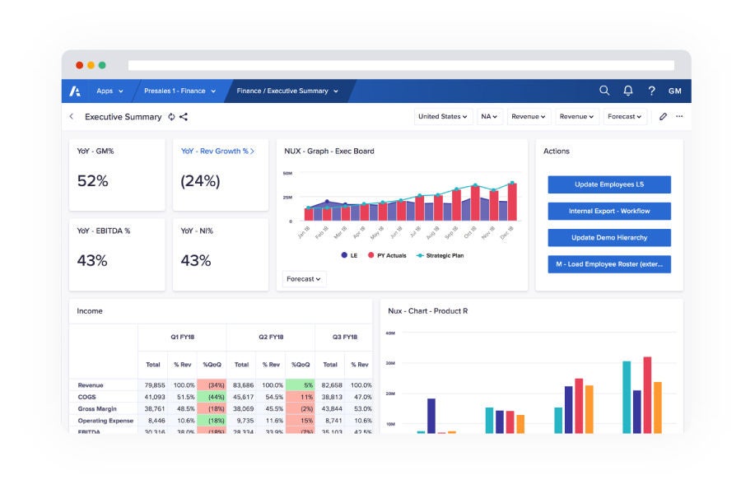The width and height of the screenshot is (741, 494).
Task: Open the more options ellipsis menu
Action: [679, 117]
